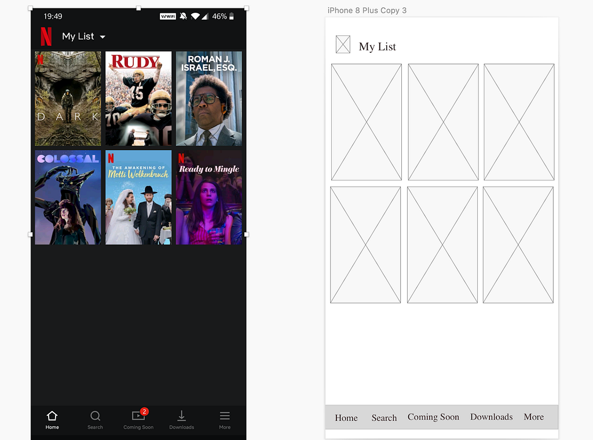Click the Coming Soon tab in wireframe
Screen dimensions: 593x440
[x=433, y=417]
